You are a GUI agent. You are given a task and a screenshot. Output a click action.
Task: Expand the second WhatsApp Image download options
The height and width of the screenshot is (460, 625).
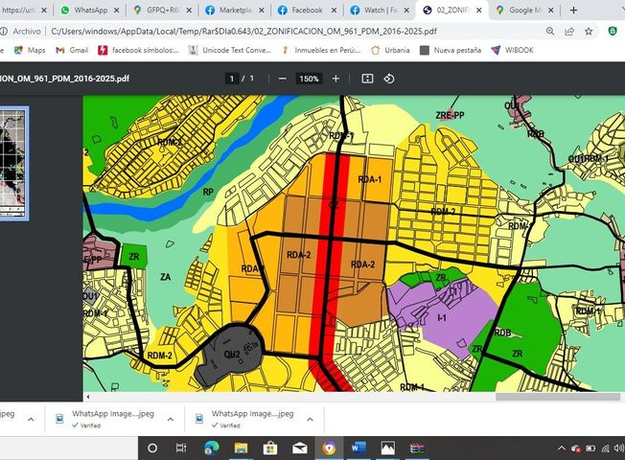click(311, 420)
